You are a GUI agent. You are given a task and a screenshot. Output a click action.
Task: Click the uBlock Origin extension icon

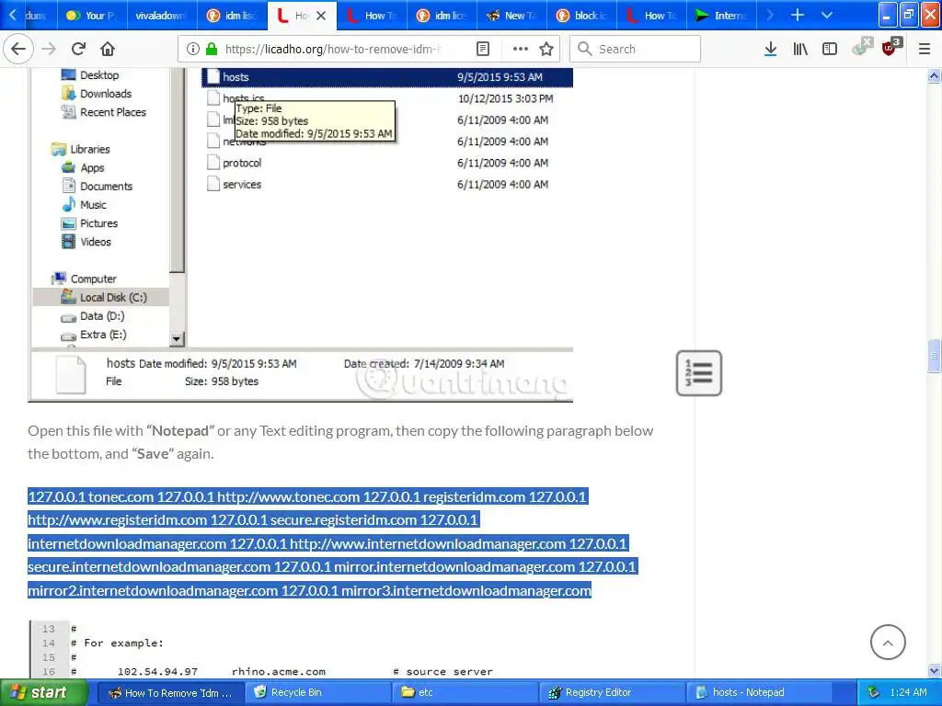click(x=890, y=48)
